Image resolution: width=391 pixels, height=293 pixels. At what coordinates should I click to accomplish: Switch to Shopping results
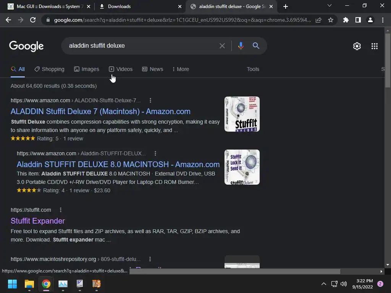click(x=49, y=69)
